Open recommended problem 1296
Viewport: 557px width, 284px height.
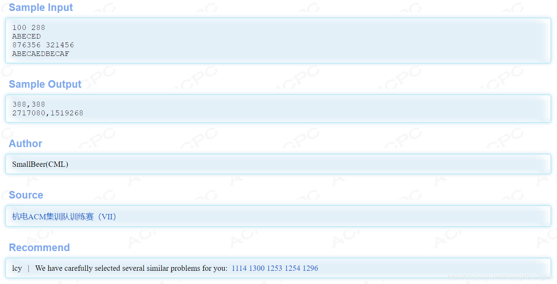coord(310,268)
